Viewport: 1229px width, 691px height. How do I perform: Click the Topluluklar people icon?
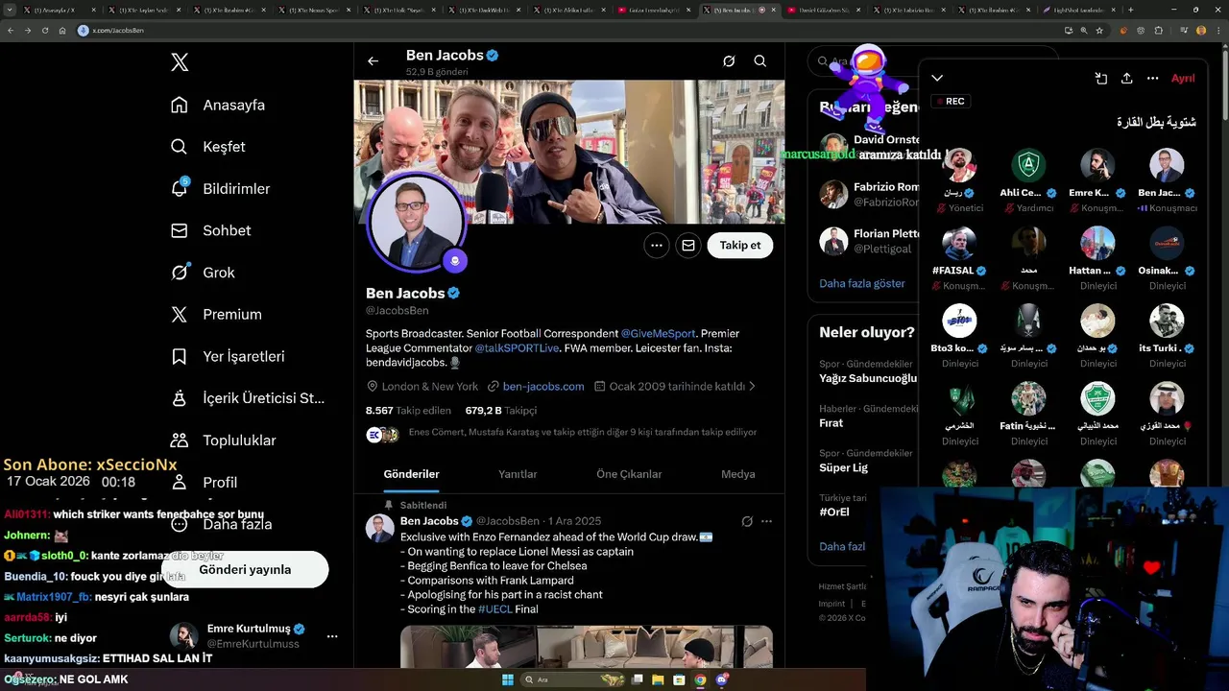[x=180, y=441]
